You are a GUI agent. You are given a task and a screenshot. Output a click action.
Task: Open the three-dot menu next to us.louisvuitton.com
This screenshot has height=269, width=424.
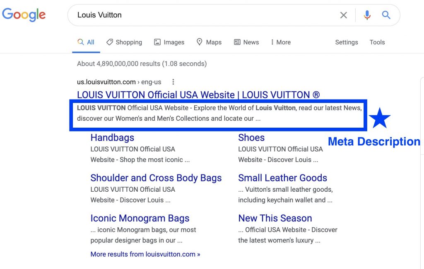click(173, 81)
